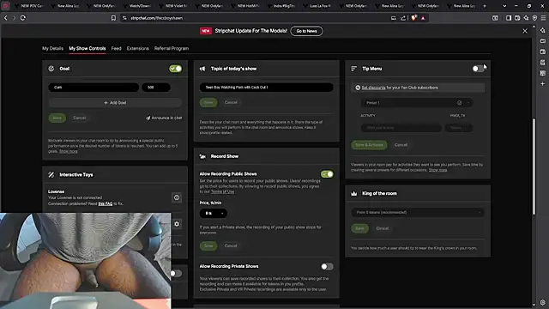The width and height of the screenshot is (549, 309).
Task: Open the Terms of Use link
Action: 222,191
